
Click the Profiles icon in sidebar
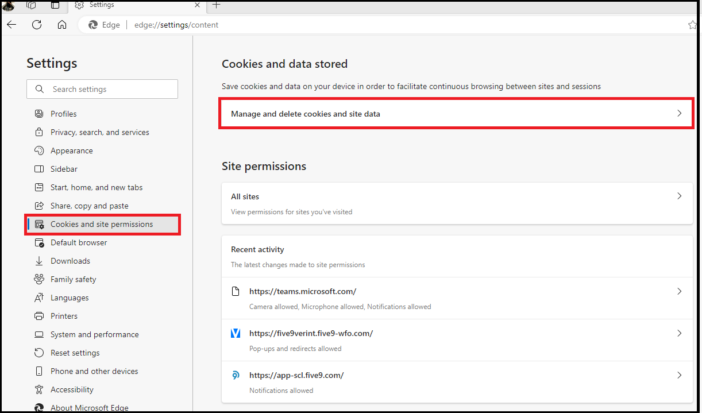click(39, 114)
